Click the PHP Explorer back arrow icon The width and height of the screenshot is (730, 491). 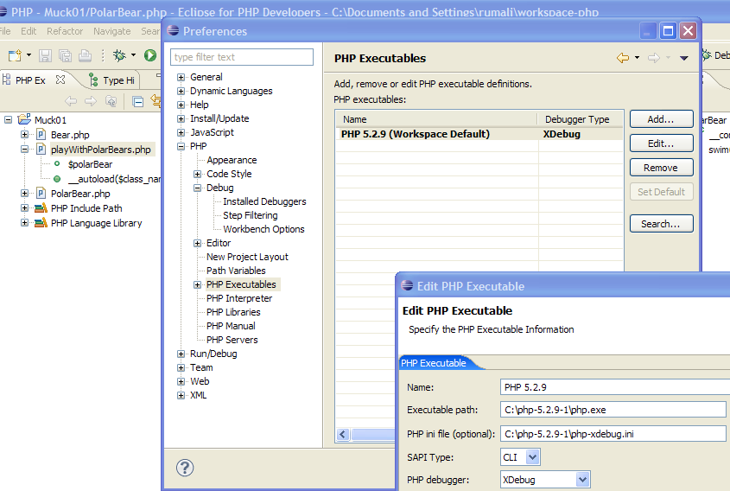pos(71,101)
